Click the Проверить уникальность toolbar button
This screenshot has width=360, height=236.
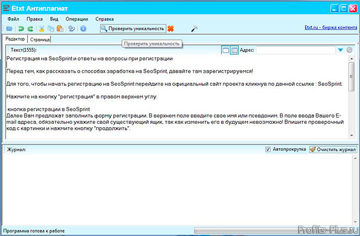click(x=133, y=29)
